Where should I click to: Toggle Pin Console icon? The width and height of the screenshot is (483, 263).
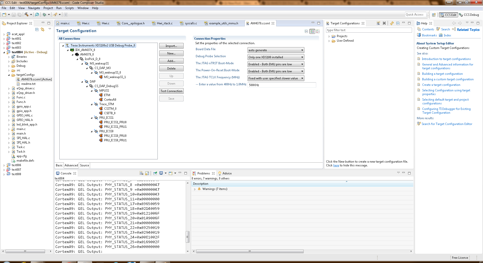(x=155, y=173)
